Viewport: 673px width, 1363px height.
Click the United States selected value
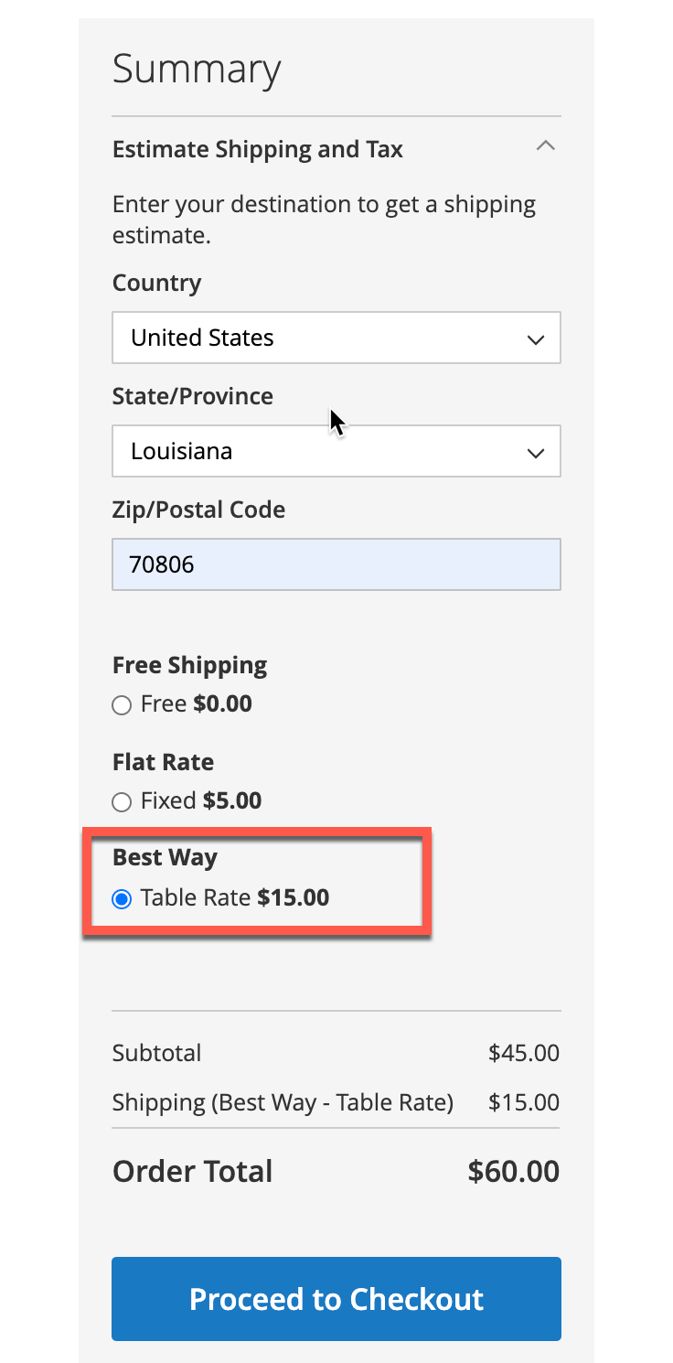(202, 338)
